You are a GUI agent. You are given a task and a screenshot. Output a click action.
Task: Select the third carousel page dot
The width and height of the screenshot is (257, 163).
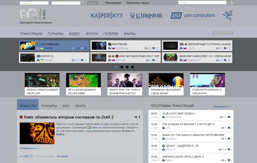pyautogui.click(x=127, y=67)
